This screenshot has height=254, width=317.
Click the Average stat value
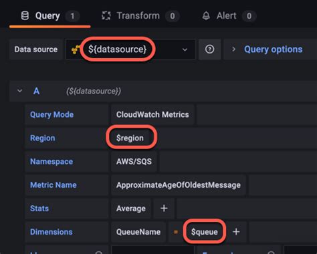coord(131,209)
